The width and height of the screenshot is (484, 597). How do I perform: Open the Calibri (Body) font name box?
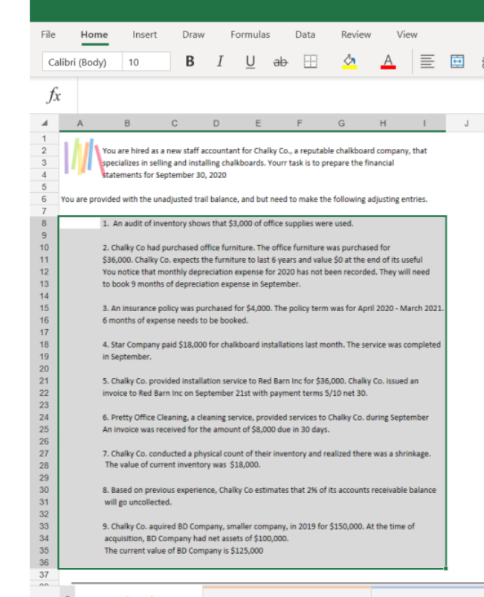(82, 62)
